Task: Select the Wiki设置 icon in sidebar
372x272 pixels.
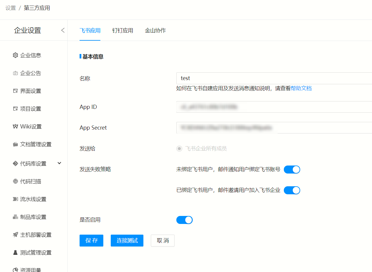Action: [x=15, y=126]
